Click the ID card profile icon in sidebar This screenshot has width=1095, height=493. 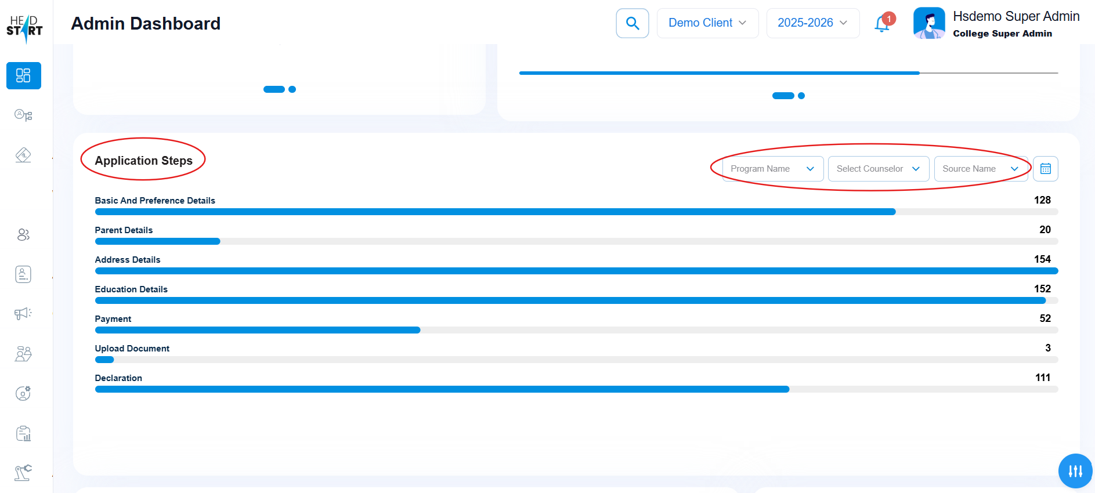point(23,274)
